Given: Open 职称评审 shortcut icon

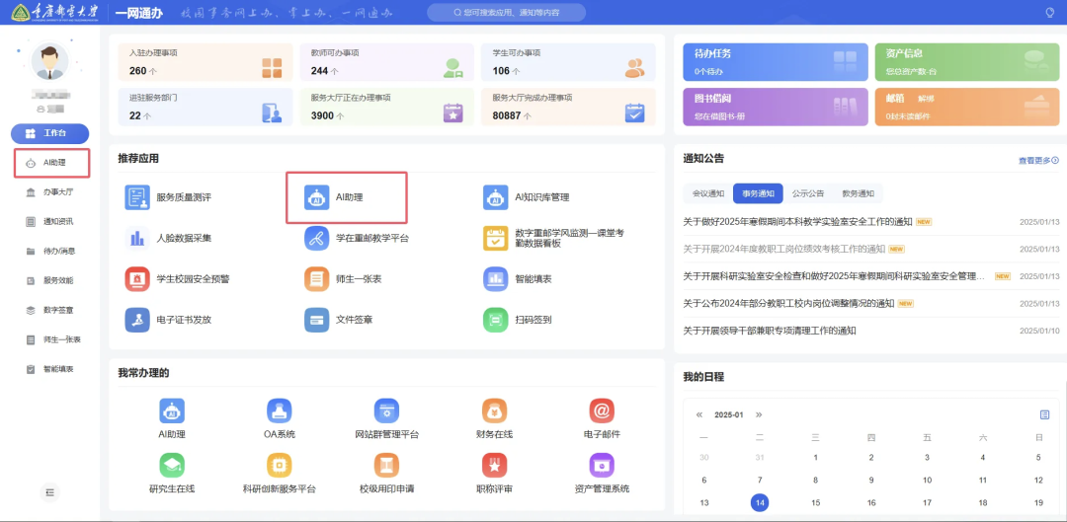Looking at the screenshot, I should coord(494,465).
